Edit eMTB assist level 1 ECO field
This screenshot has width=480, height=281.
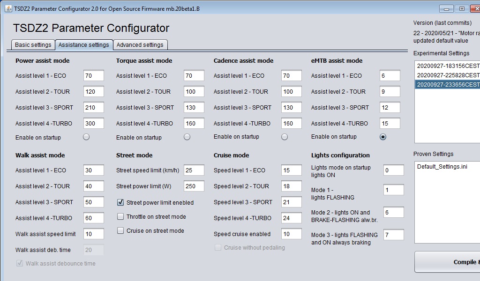coord(390,75)
